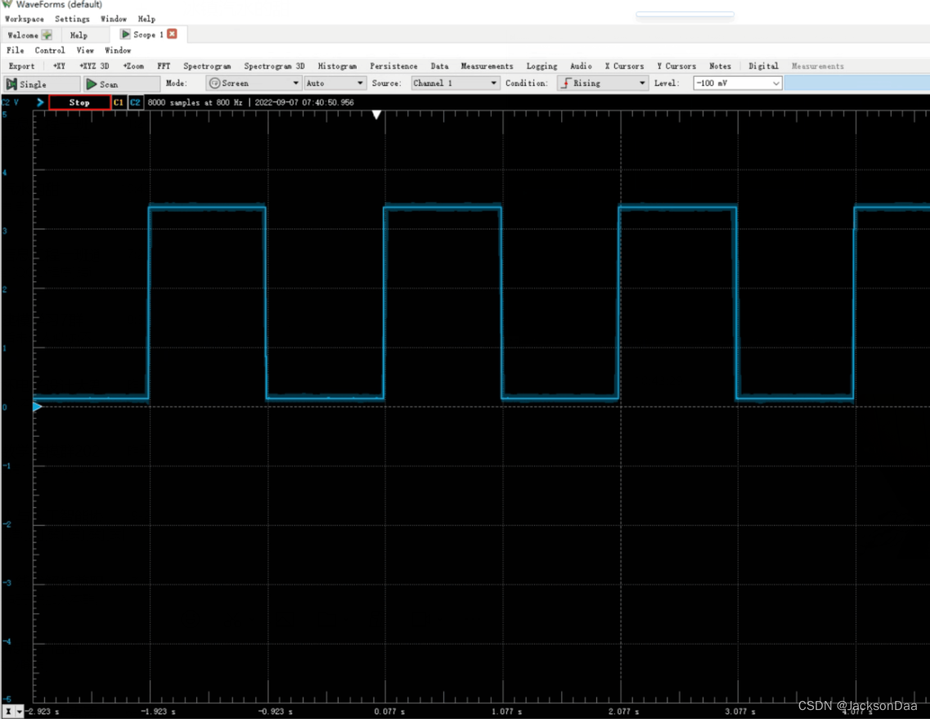Open the Data view
Viewport: 930px width, 719px height.
tap(439, 66)
